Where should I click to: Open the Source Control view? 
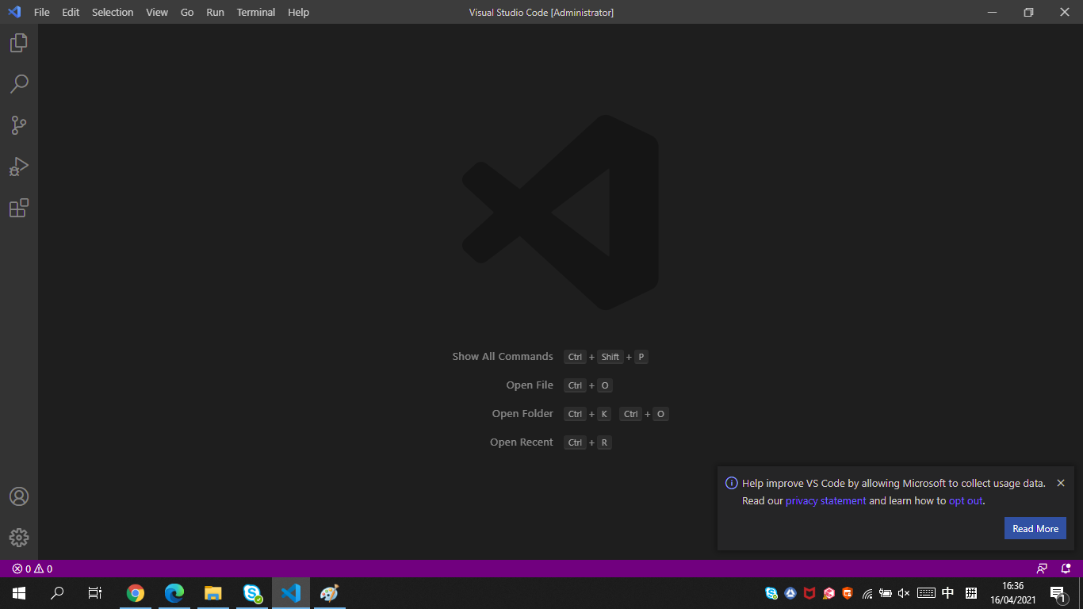tap(19, 124)
